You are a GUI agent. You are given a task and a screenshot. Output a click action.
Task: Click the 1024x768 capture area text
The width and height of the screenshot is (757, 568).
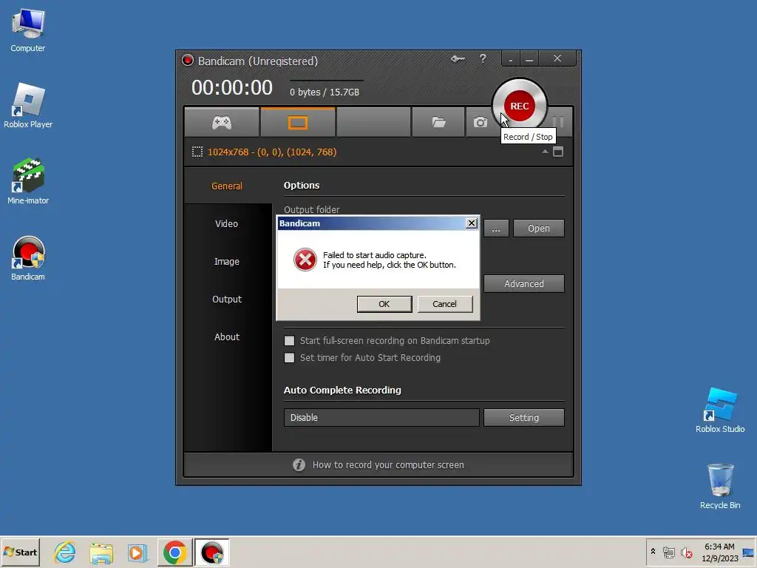coord(272,152)
